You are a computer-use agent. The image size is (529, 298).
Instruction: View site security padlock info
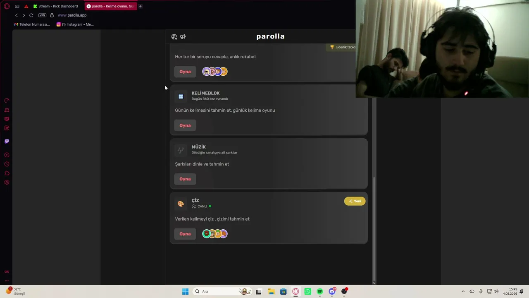pos(52,15)
